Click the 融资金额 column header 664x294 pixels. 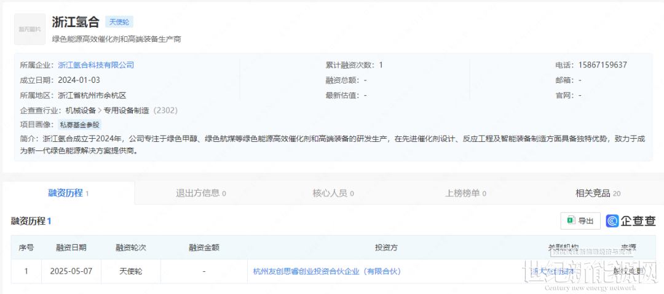(x=204, y=248)
